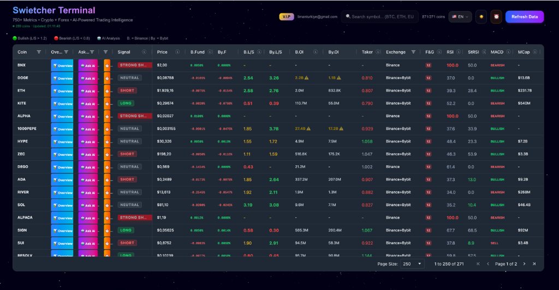Viewport: 559px width, 290px height.
Task: Click the ADA StRSI value 13.0
Action: (x=472, y=179)
